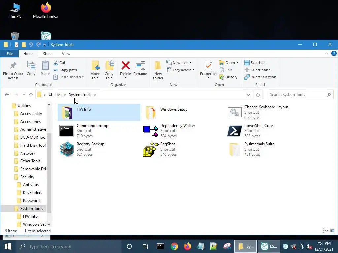Click Select all in Select group
Image resolution: width=338 pixels, height=253 pixels.
255,63
